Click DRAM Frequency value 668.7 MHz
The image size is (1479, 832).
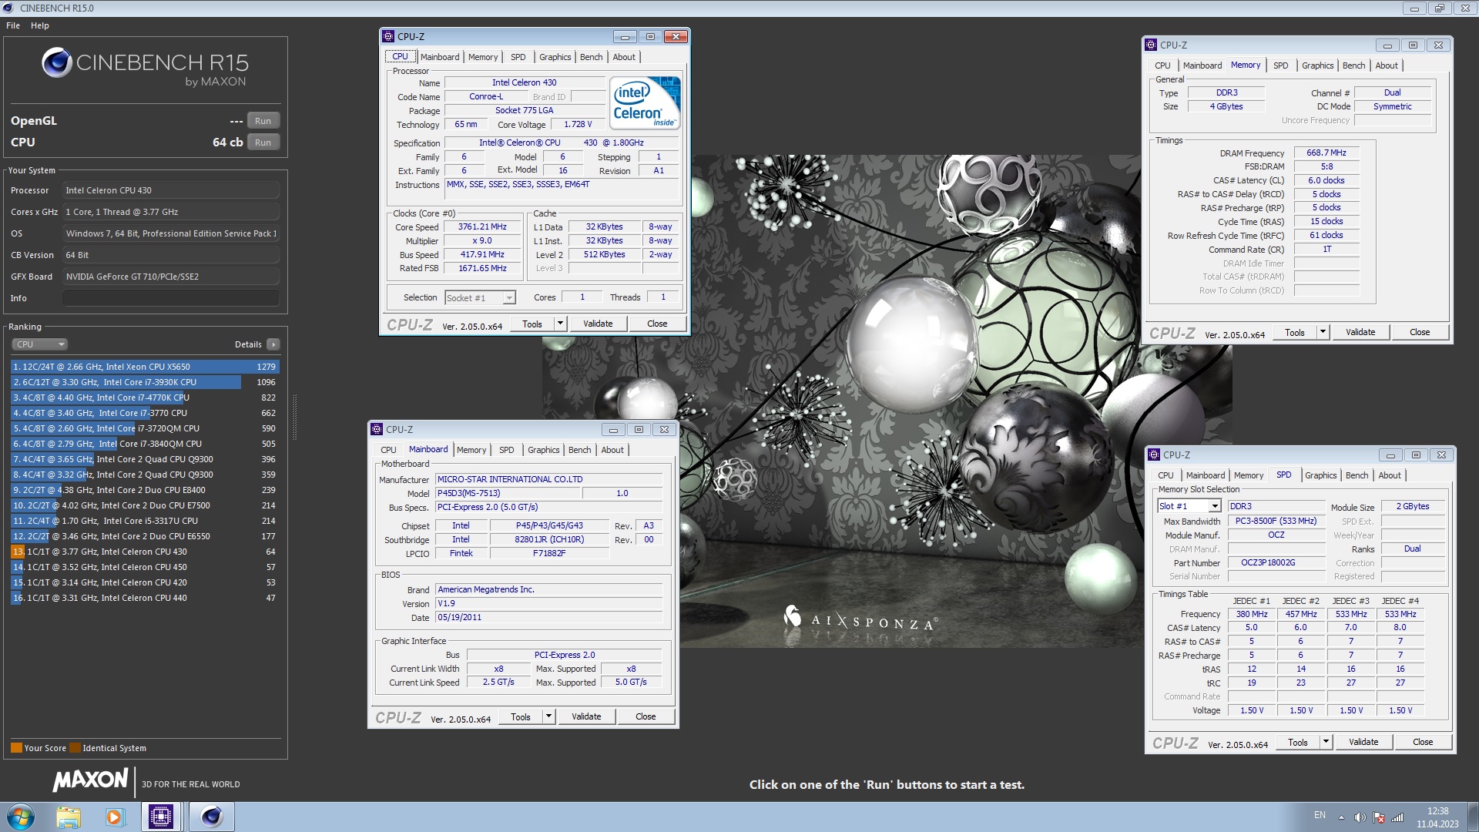1326,153
